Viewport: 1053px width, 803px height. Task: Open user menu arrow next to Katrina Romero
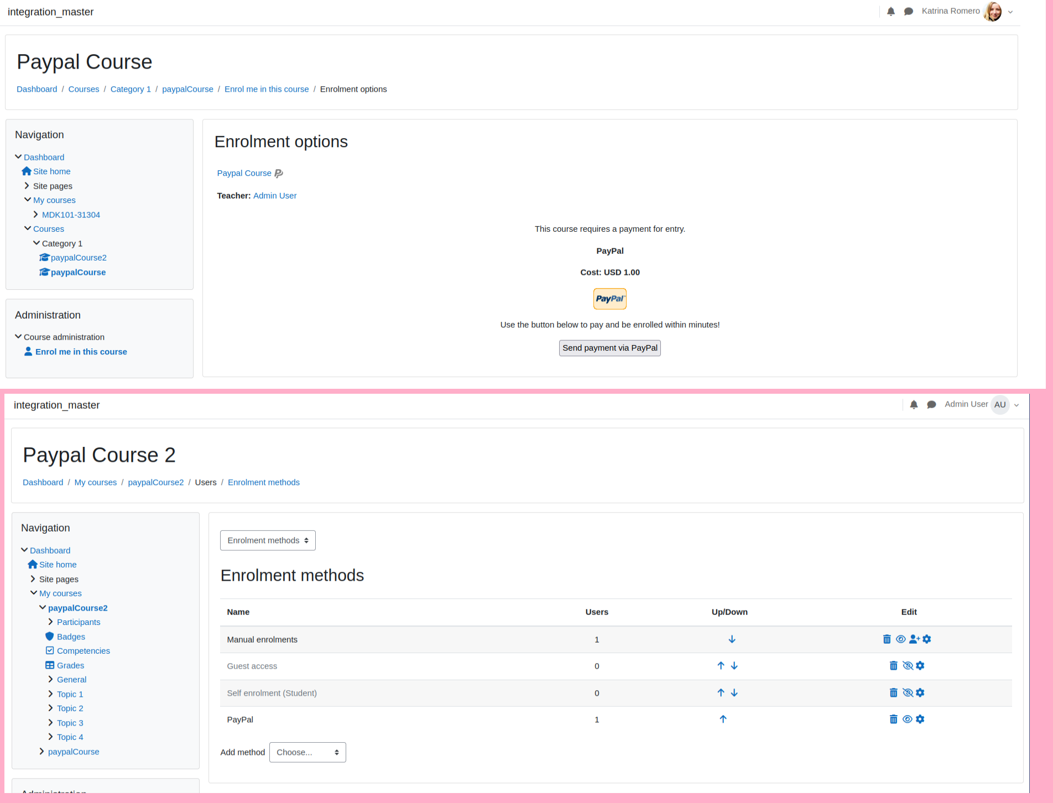tap(1010, 12)
